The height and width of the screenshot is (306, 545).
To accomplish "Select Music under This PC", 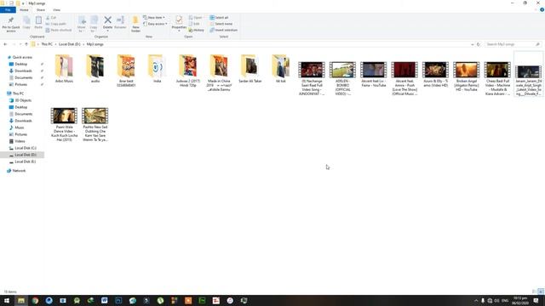I will 20,127.
